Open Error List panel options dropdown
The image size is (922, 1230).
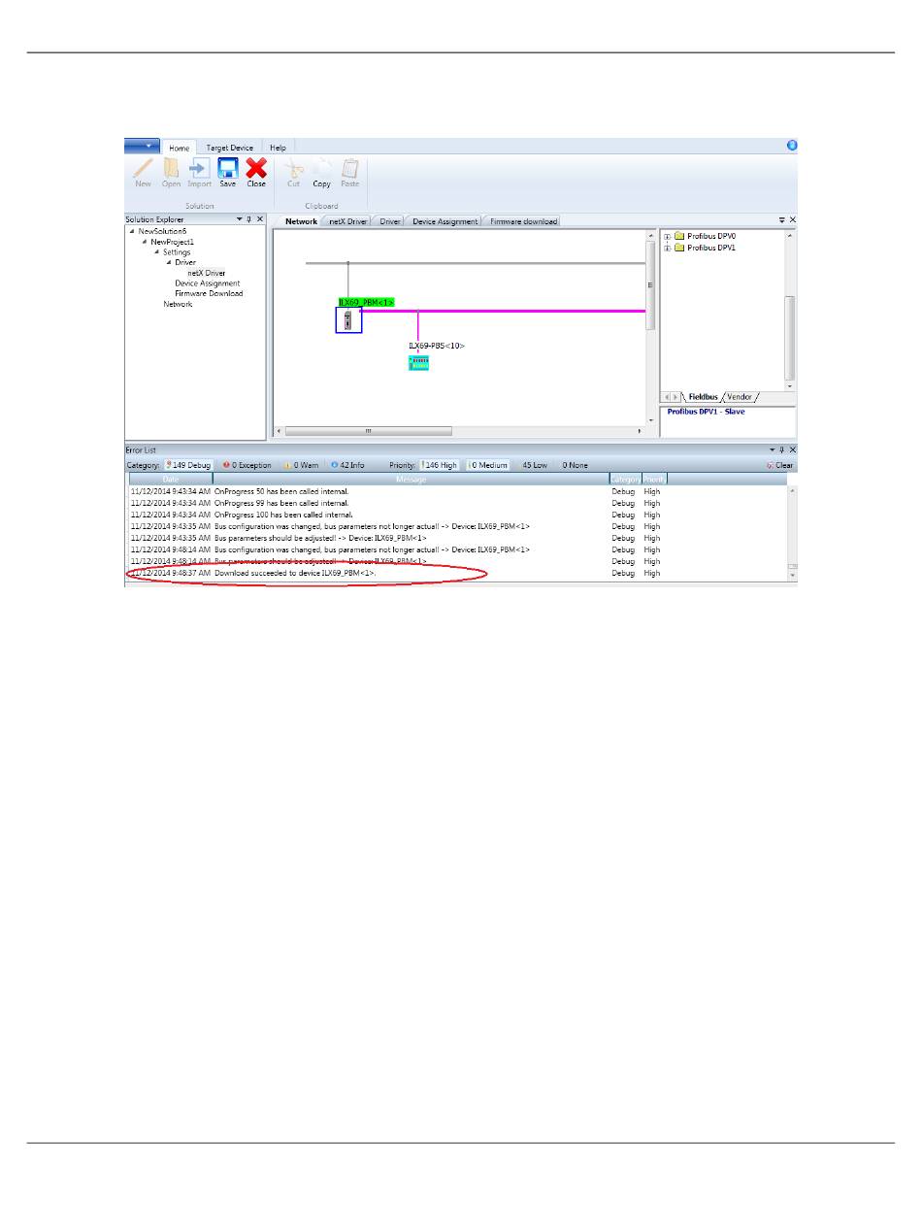point(773,450)
